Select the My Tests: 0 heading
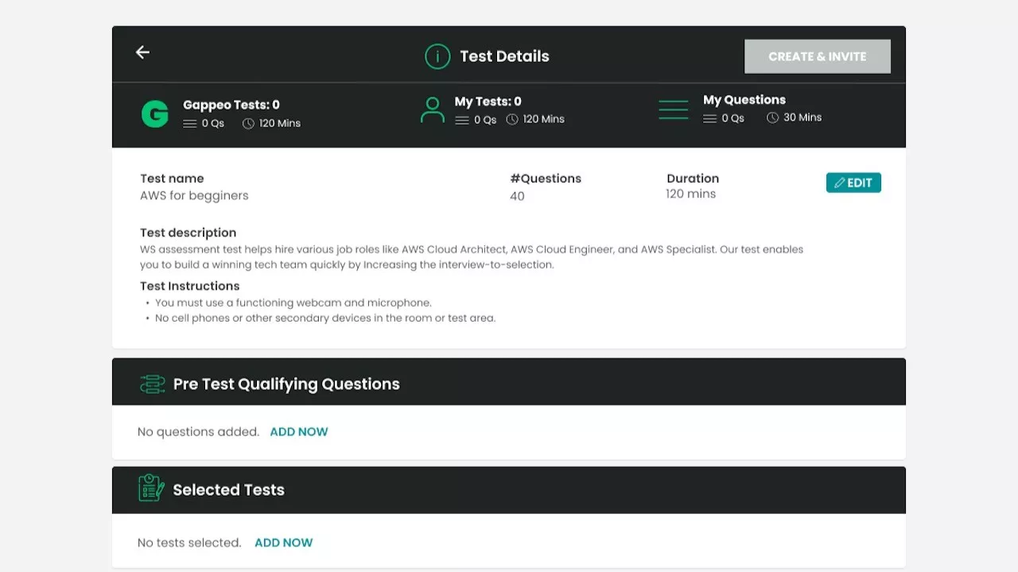This screenshot has width=1018, height=572. [x=488, y=102]
